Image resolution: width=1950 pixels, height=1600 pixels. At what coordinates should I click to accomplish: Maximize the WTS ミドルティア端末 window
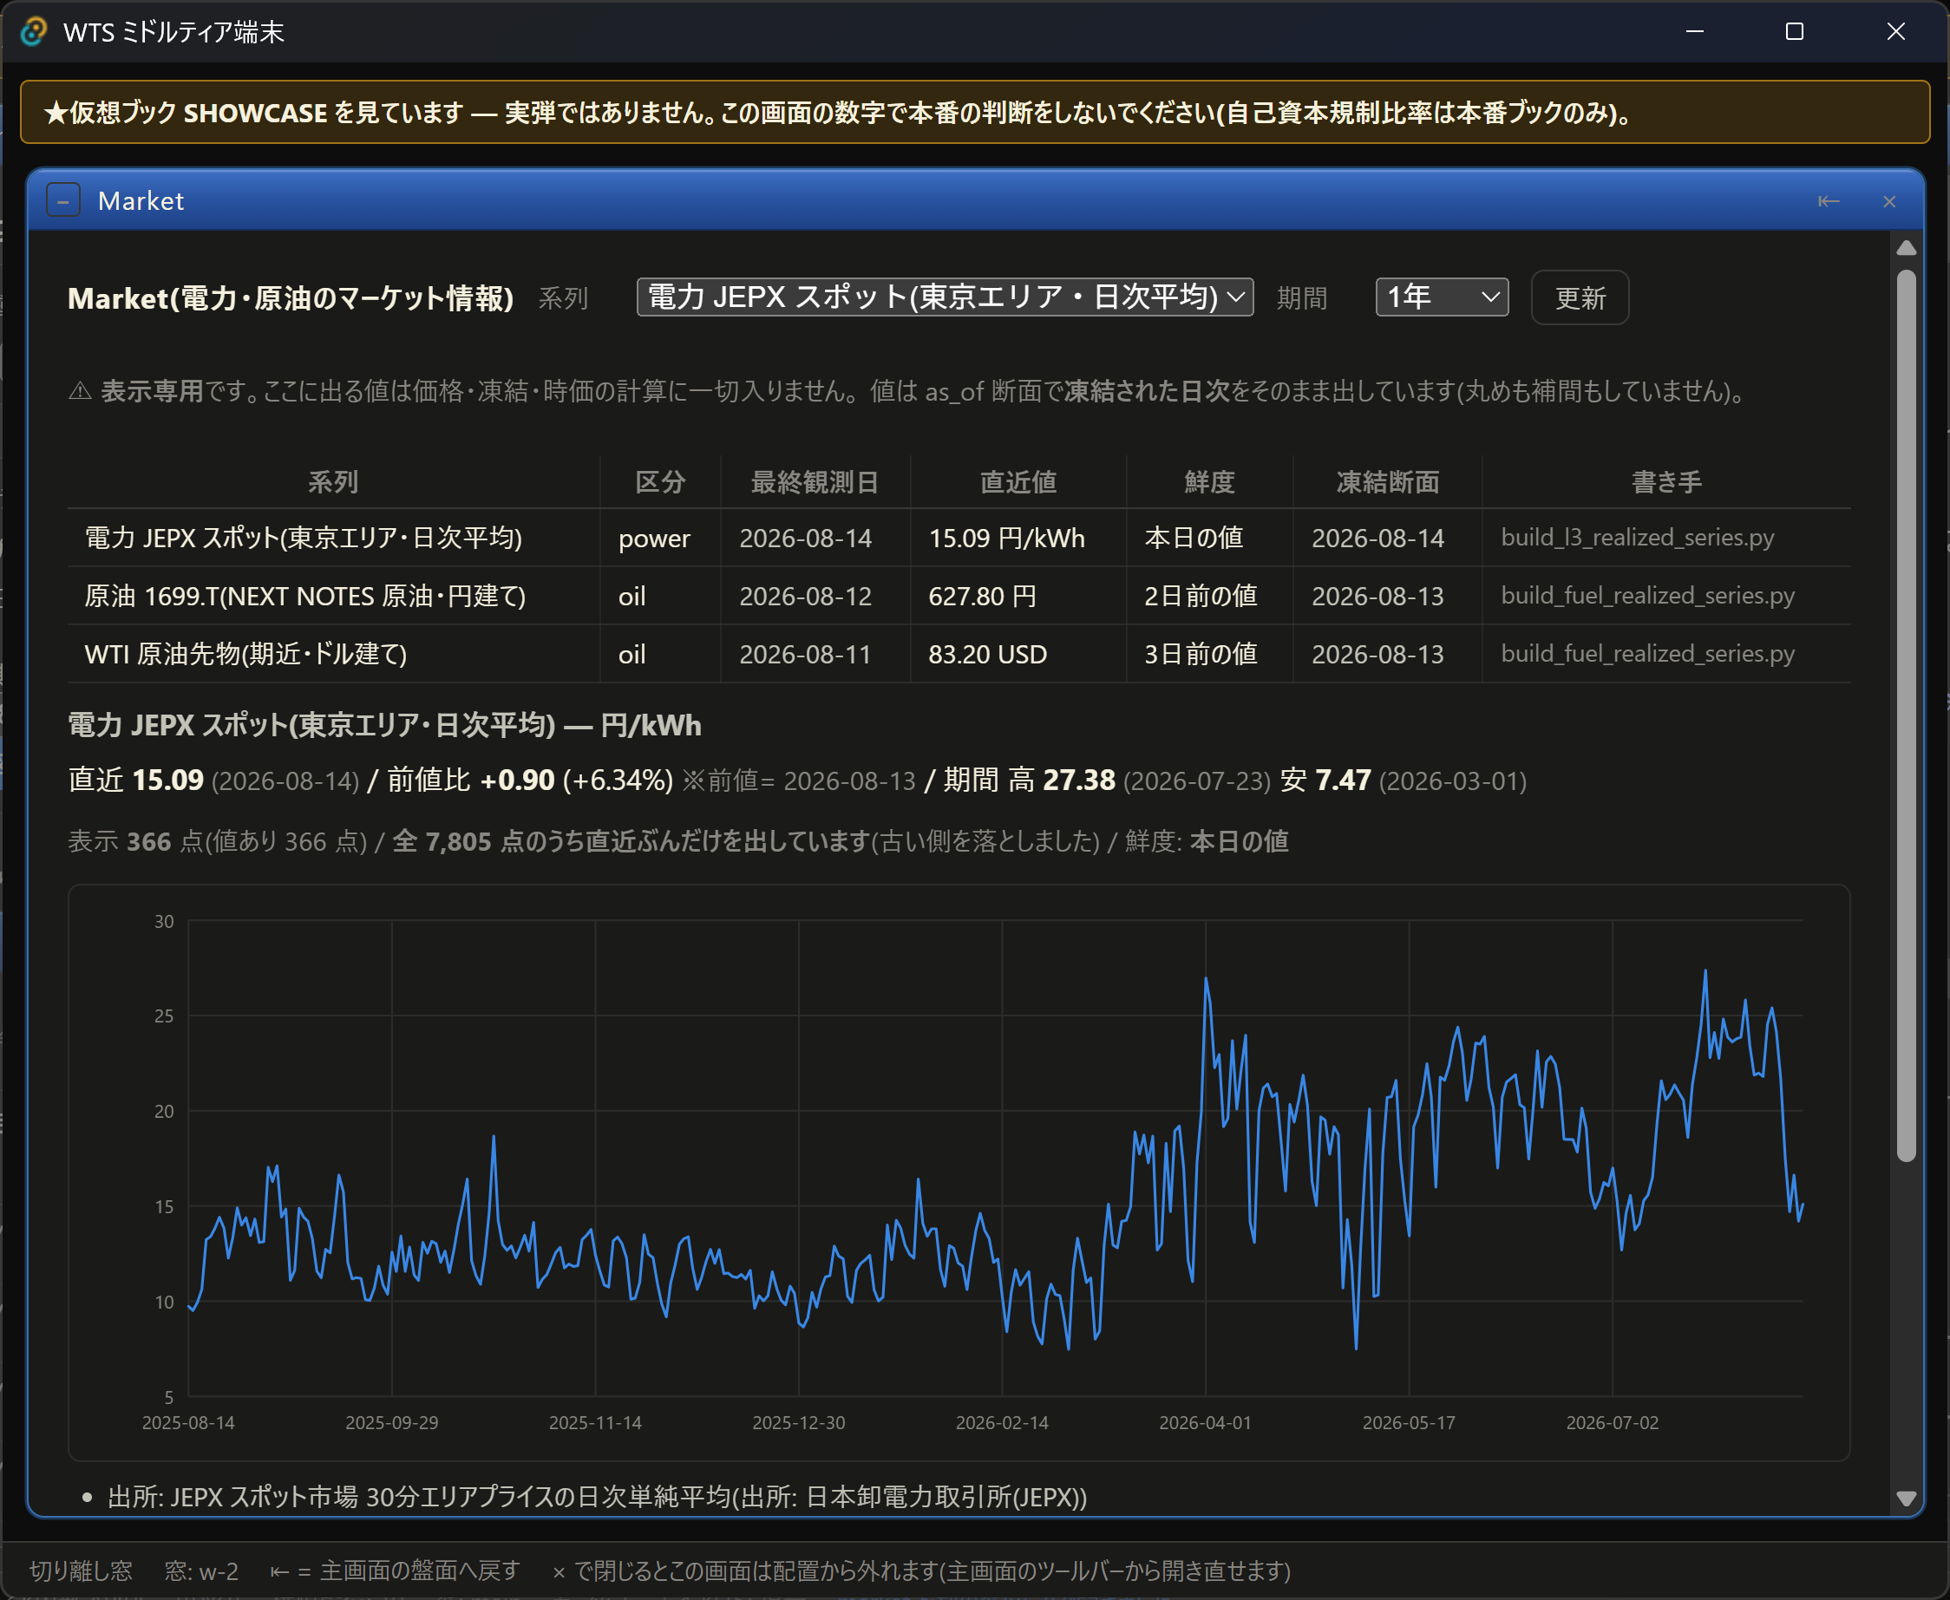pos(1794,31)
